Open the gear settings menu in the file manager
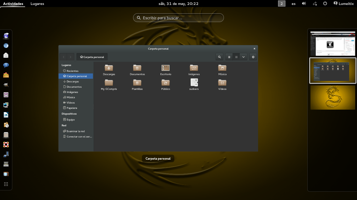 (253, 57)
